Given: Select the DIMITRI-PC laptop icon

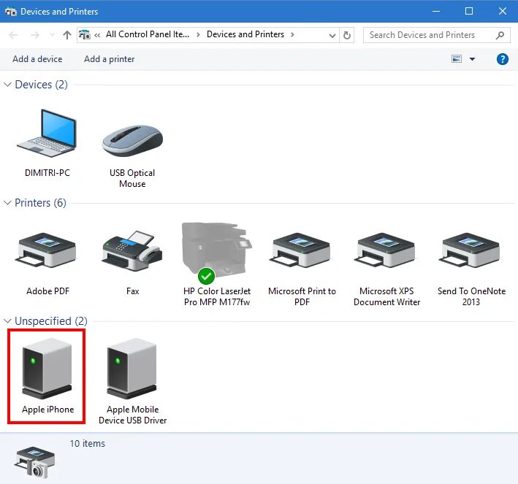Looking at the screenshot, I should coord(47,134).
